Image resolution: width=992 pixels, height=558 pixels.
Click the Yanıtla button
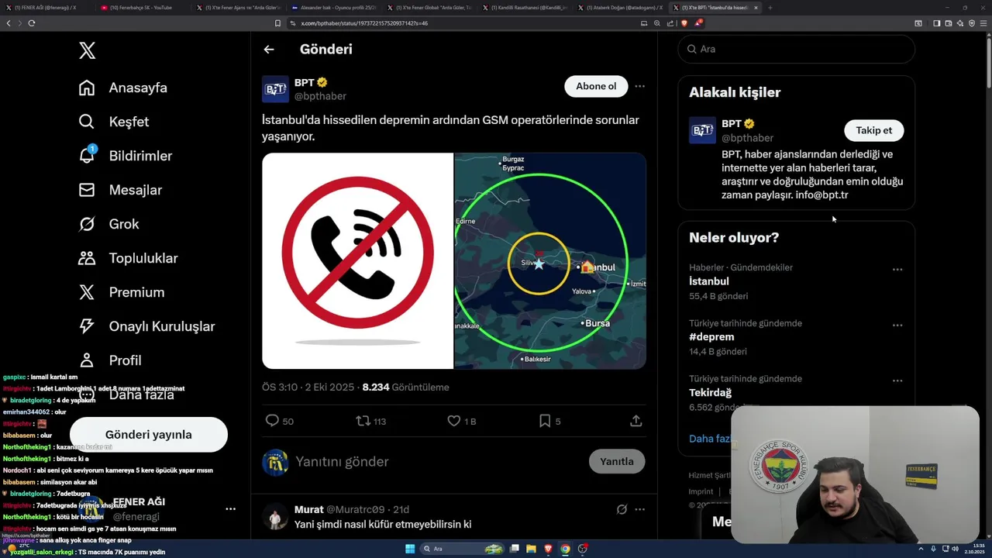tap(617, 461)
